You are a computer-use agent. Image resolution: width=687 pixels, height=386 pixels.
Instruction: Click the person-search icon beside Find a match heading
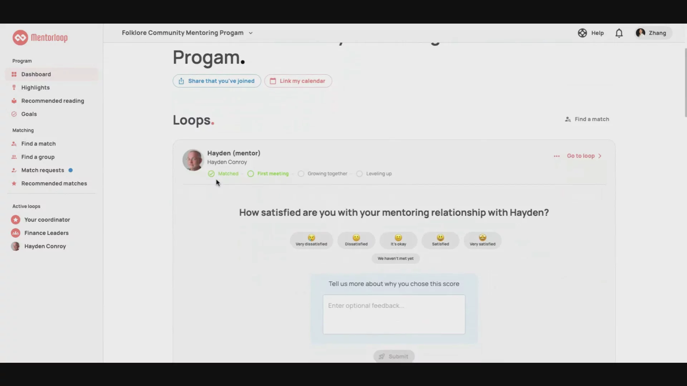[x=568, y=119]
